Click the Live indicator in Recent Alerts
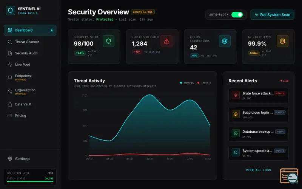 (284, 81)
